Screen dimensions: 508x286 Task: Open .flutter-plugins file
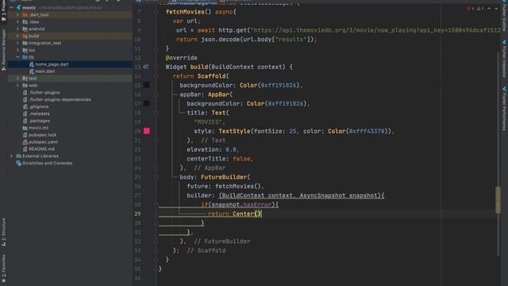[x=44, y=92]
